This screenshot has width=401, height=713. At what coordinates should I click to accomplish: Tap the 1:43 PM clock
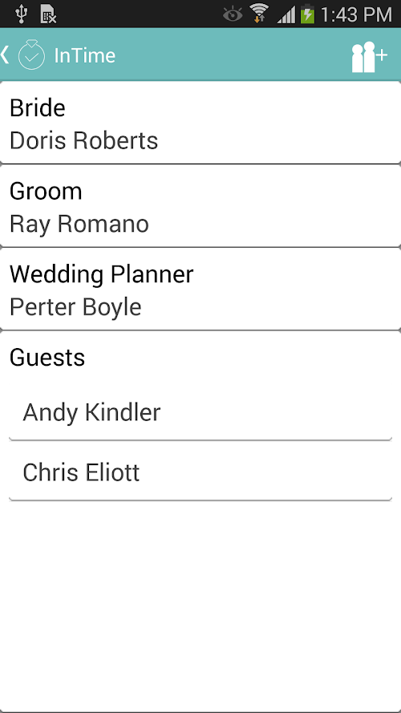356,14
